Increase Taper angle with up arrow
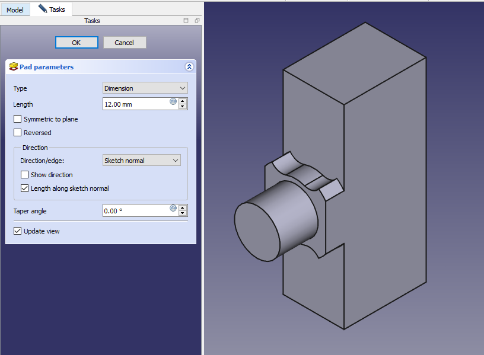Viewport: 484px width, 355px height. [x=183, y=207]
